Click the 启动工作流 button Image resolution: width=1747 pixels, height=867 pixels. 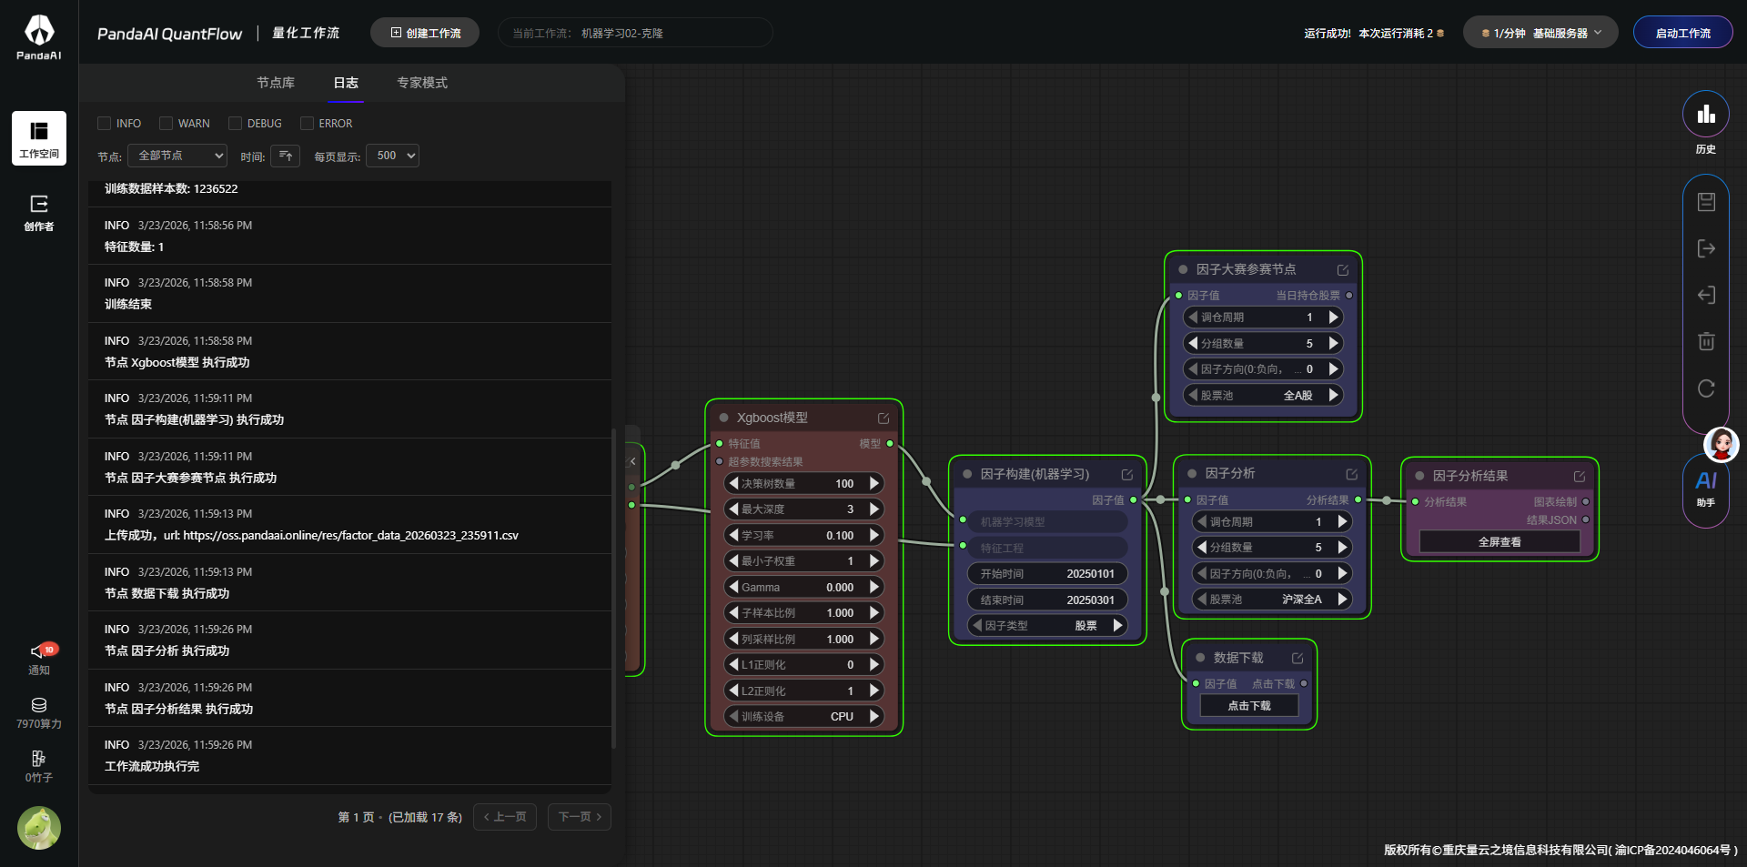(1682, 33)
